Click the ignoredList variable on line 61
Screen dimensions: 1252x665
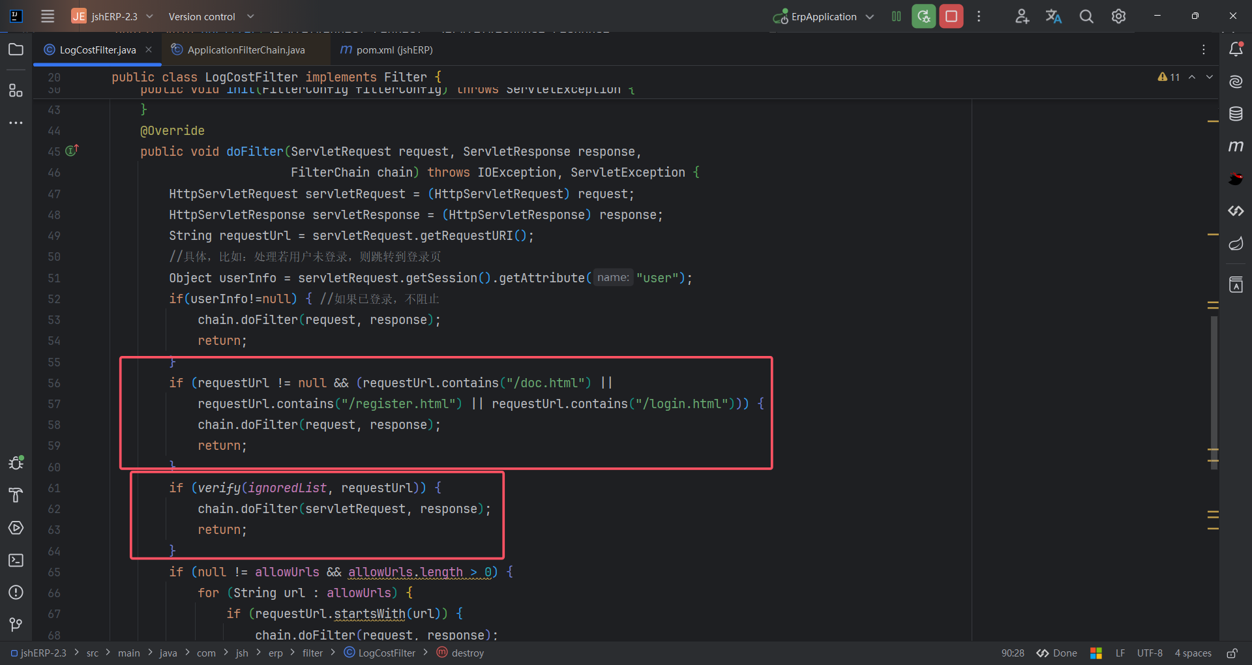287,488
